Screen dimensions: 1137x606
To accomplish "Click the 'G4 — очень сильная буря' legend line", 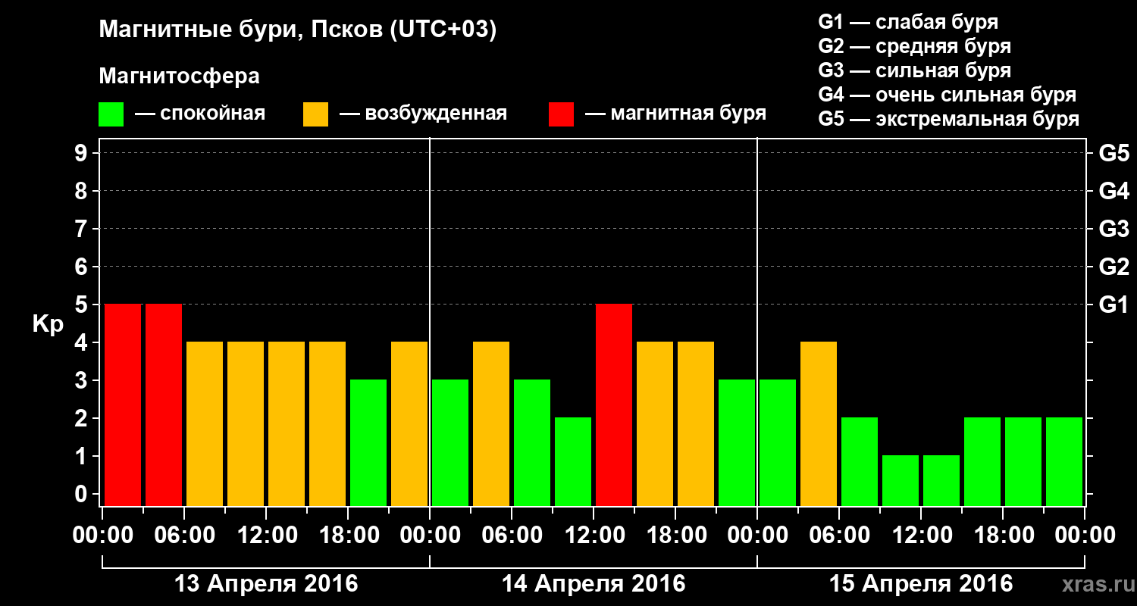I will pos(947,95).
